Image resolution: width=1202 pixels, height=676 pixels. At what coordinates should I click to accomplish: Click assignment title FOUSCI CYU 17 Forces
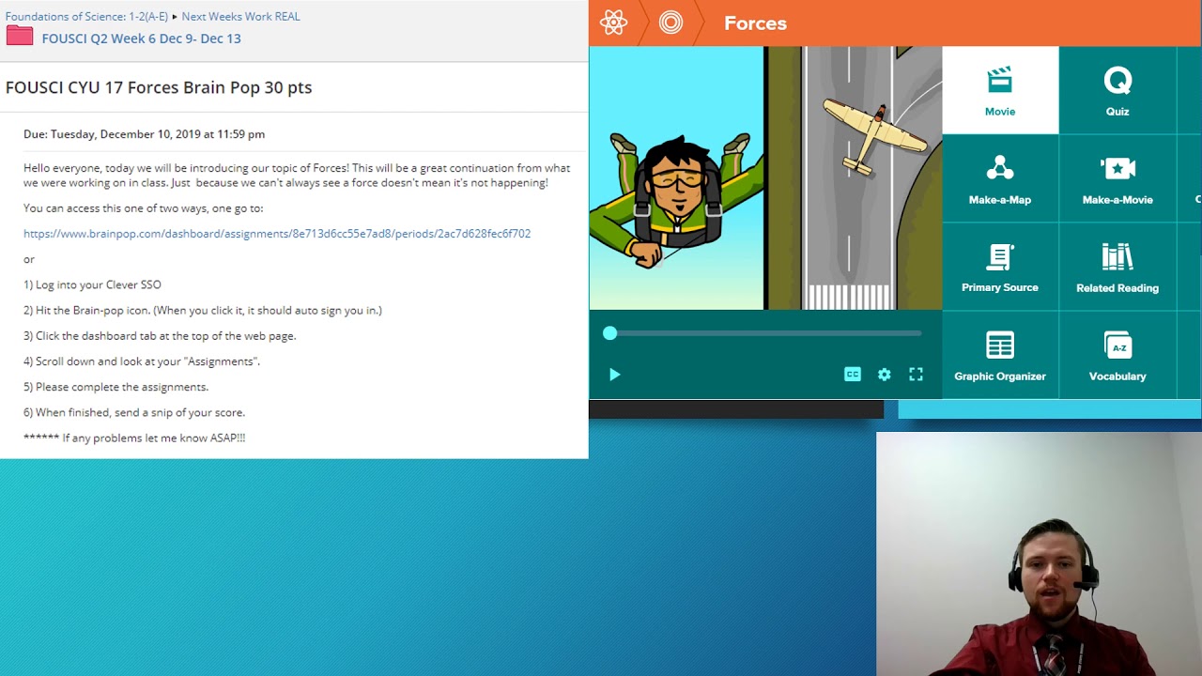tap(159, 87)
